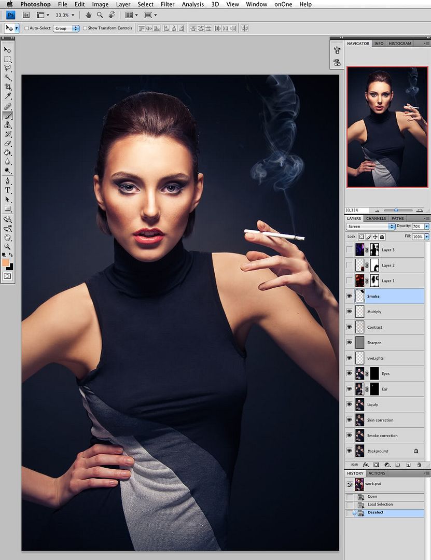Viewport: 431px width, 560px height.
Task: Select the Blur tool
Action: tap(7, 162)
